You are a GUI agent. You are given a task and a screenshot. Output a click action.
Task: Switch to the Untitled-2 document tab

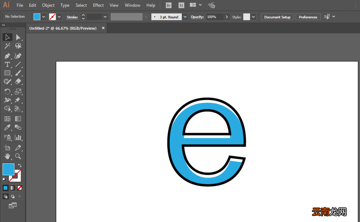point(63,28)
